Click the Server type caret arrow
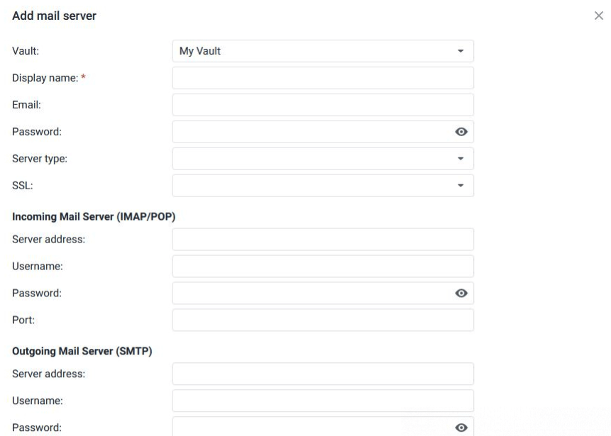Image resolution: width=611 pixels, height=436 pixels. click(x=461, y=159)
